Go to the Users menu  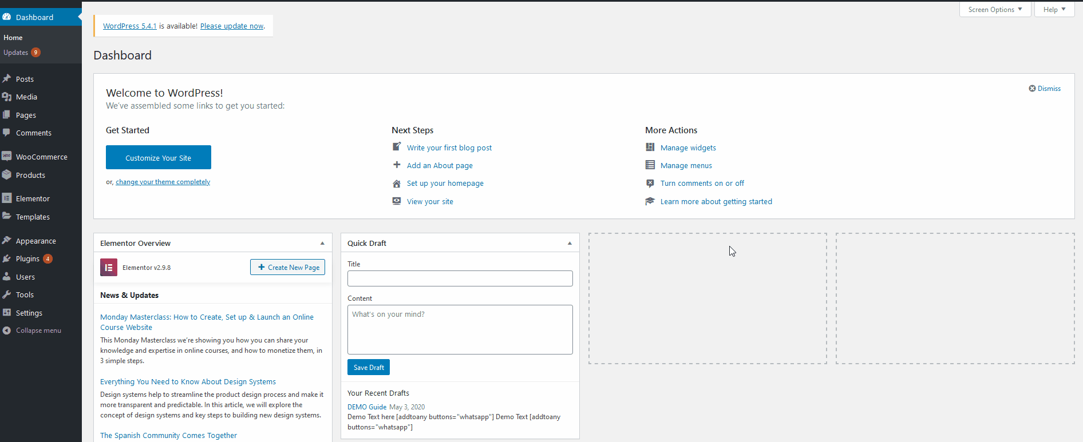pos(25,277)
